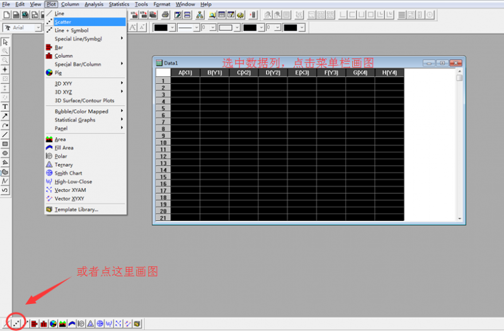This screenshot has width=504, height=331.
Task: Click the Smith Chart icon in bottom toolbar
Action: (x=100, y=323)
